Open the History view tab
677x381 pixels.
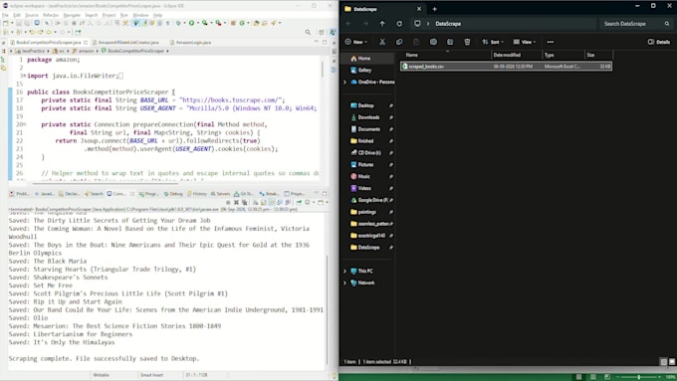[x=197, y=194]
